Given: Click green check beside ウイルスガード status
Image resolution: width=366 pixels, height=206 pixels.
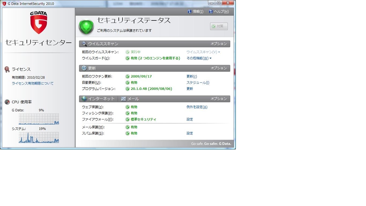Looking at the screenshot, I should point(128,58).
